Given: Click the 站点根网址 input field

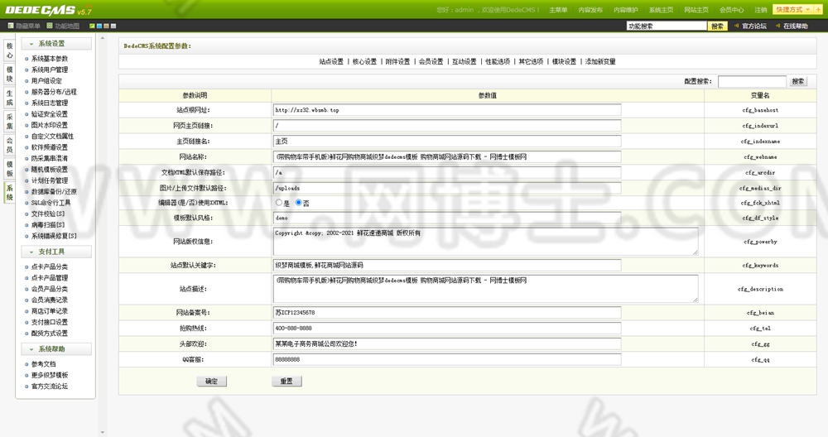Looking at the screenshot, I should 447,110.
